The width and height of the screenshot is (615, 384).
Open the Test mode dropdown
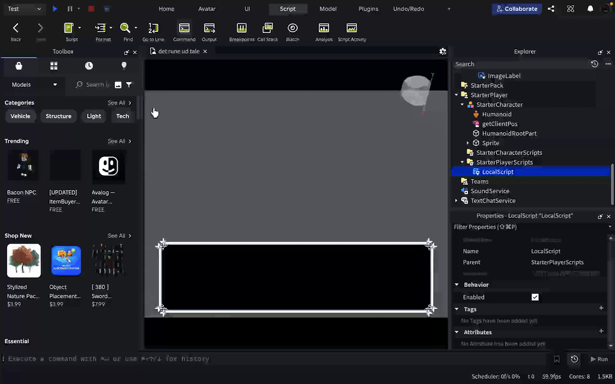tap(24, 8)
